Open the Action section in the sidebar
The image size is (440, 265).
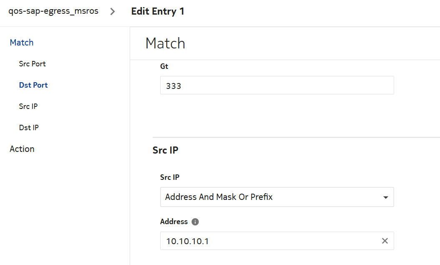(22, 149)
